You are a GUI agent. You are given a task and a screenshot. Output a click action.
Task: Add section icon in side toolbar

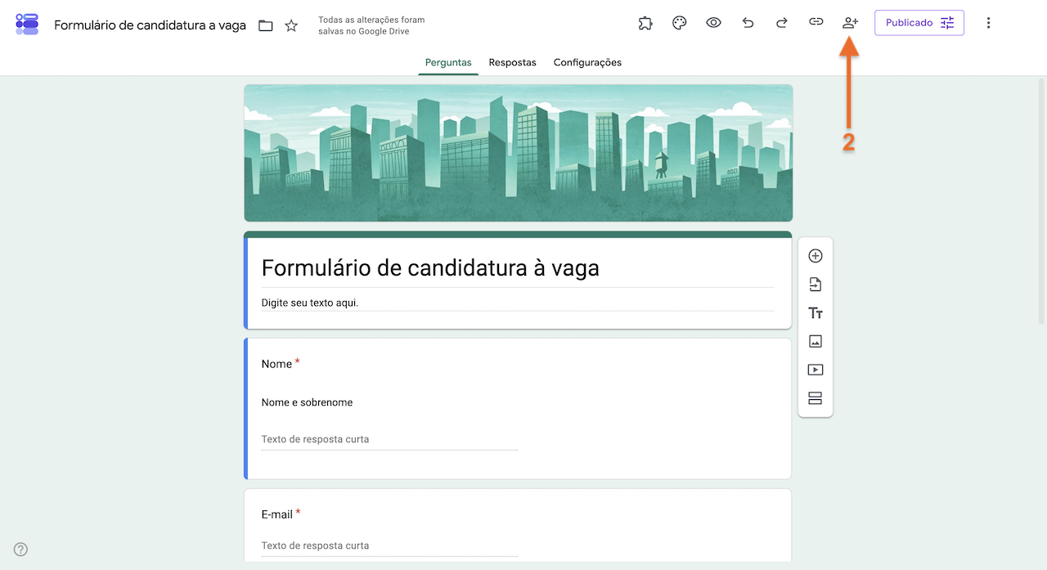815,398
